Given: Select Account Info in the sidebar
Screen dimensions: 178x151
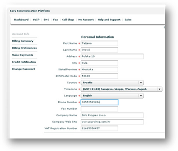Looking at the screenshot, I should (x=21, y=34).
